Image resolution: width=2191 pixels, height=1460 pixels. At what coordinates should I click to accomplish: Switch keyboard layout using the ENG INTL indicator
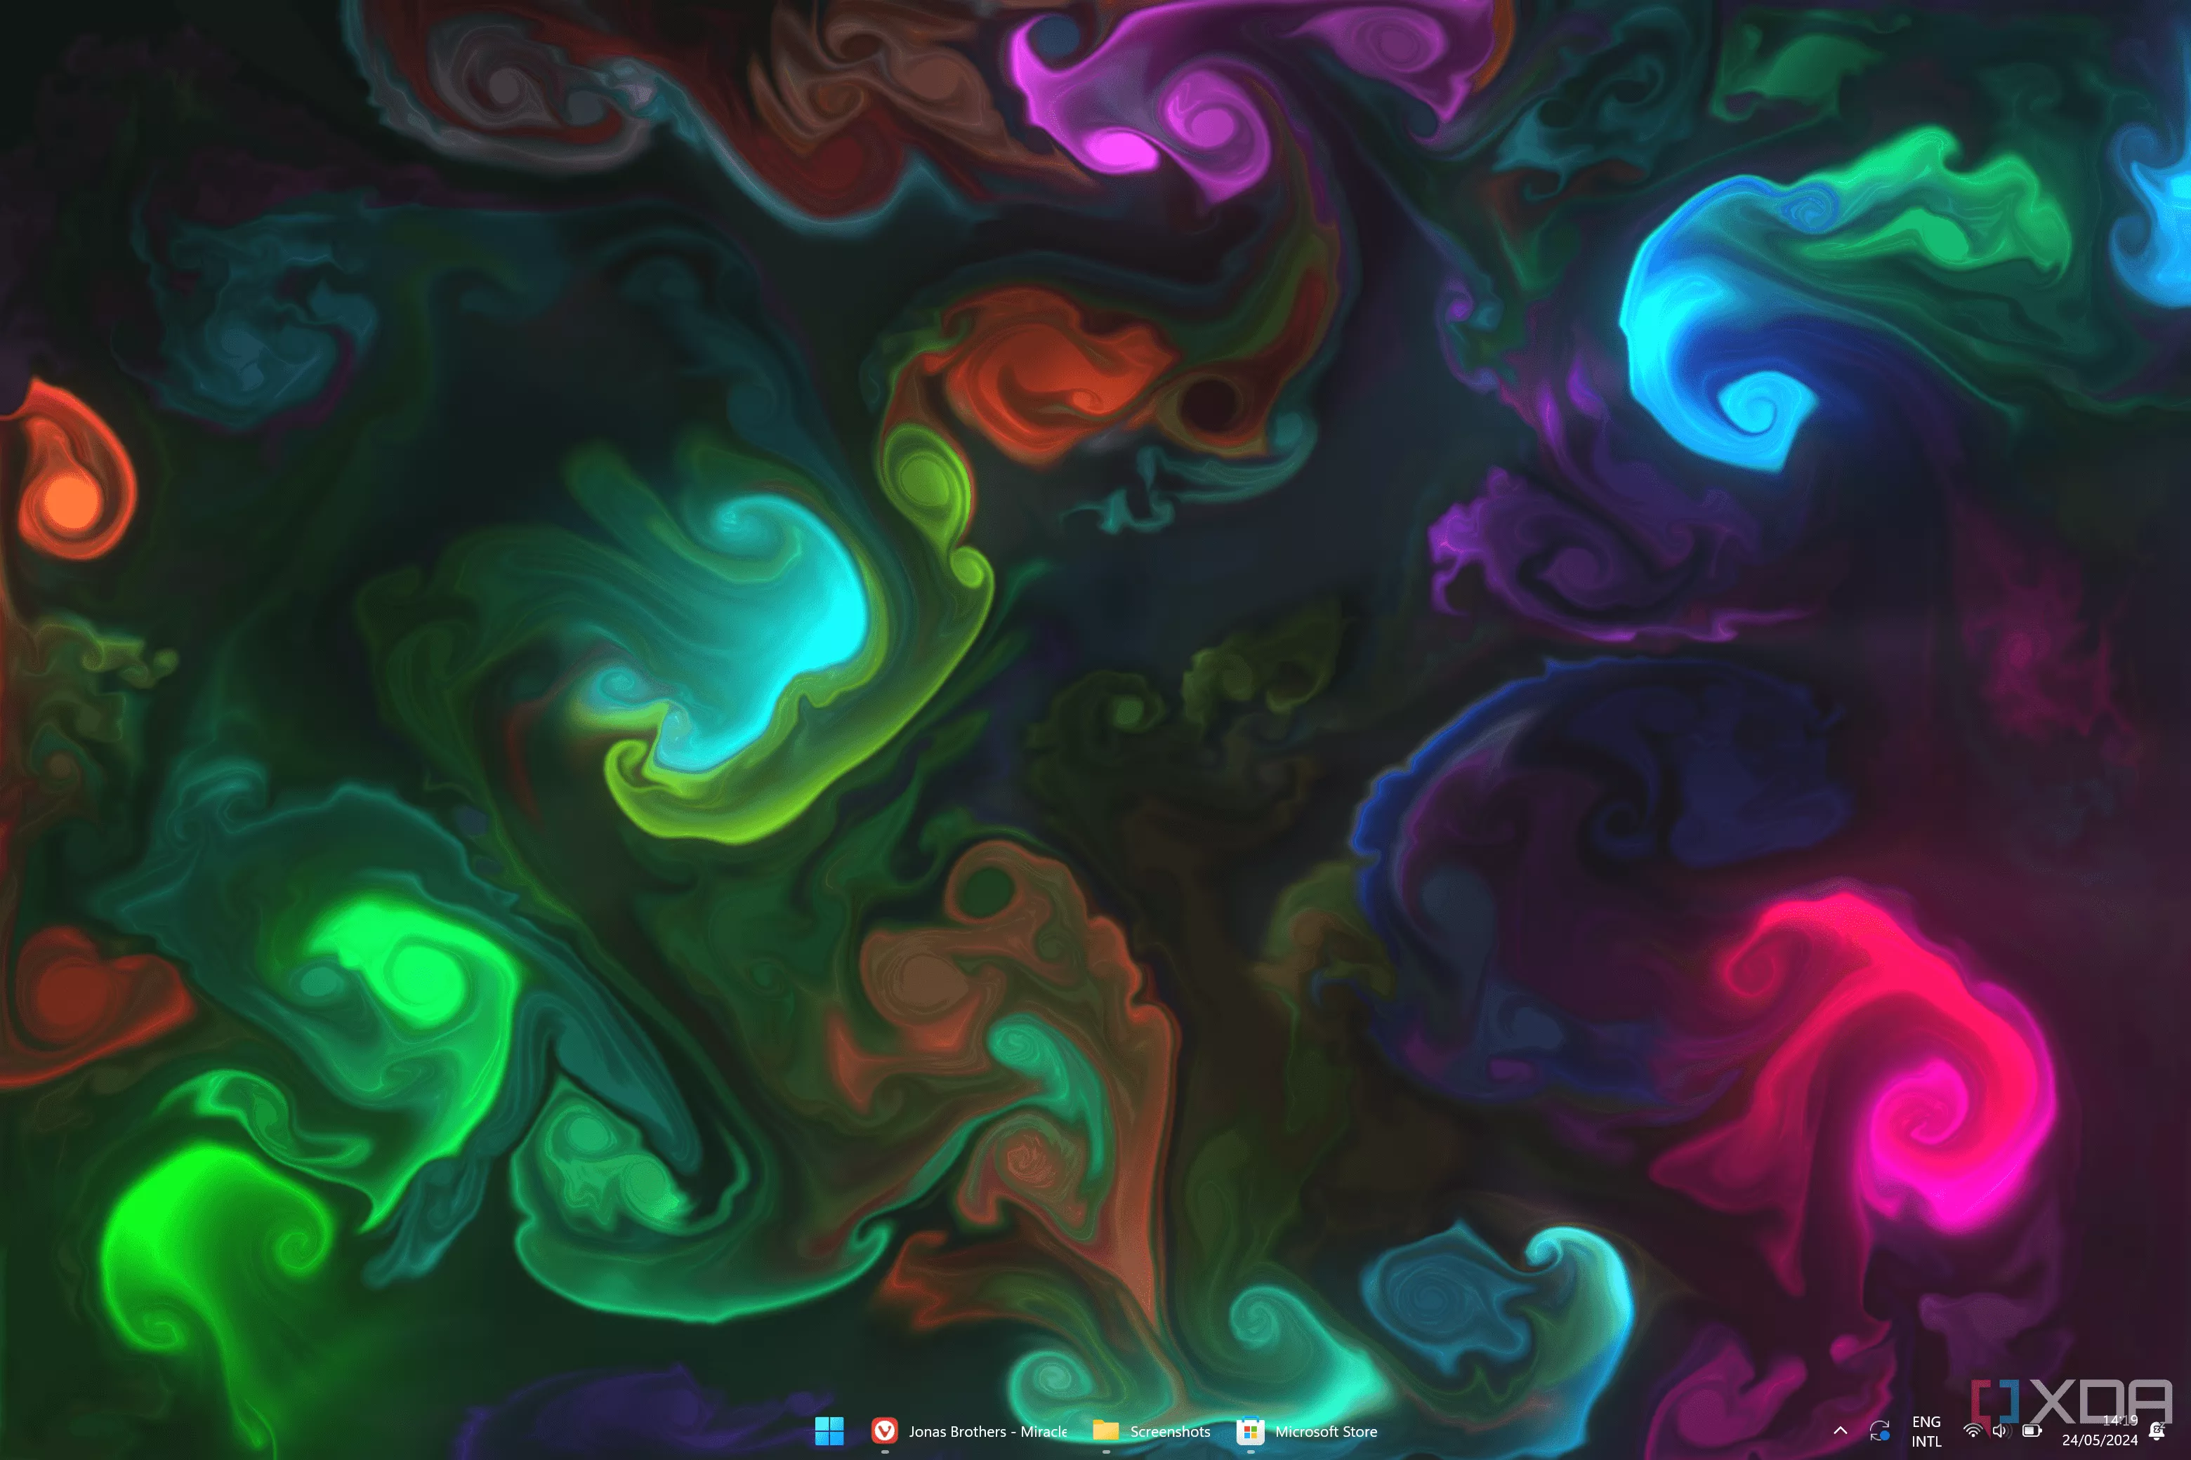pos(1928,1431)
